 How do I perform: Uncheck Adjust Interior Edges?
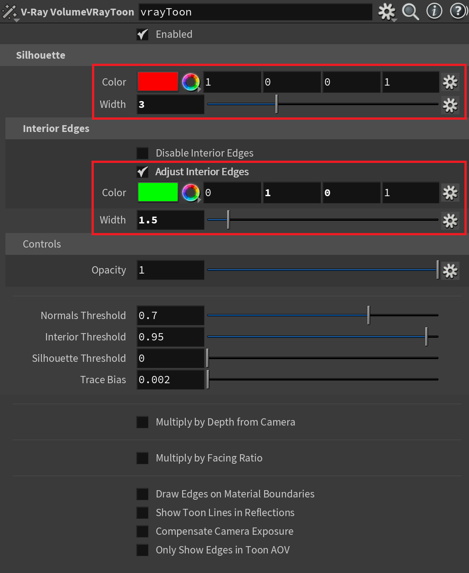(143, 172)
